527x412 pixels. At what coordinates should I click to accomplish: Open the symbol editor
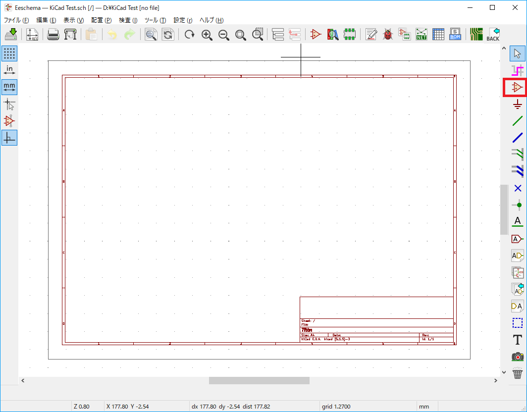pos(316,34)
